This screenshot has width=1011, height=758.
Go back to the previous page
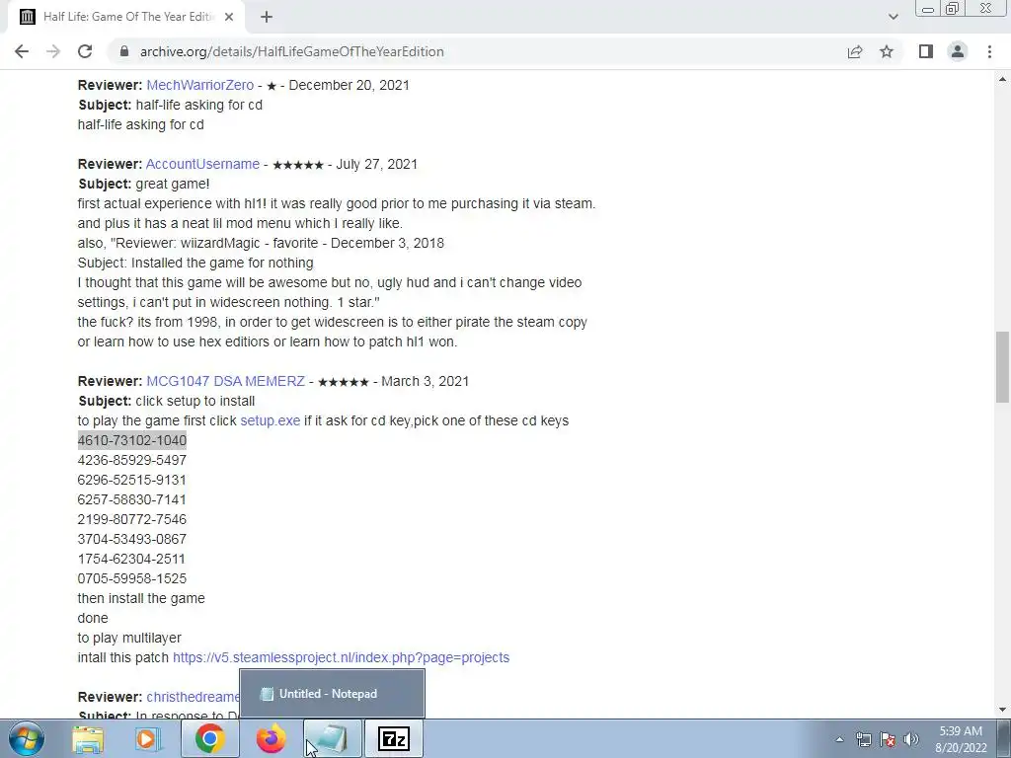[x=22, y=51]
